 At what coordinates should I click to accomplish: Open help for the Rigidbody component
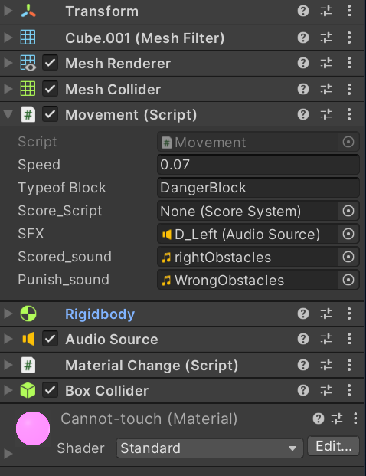pyautogui.click(x=303, y=314)
